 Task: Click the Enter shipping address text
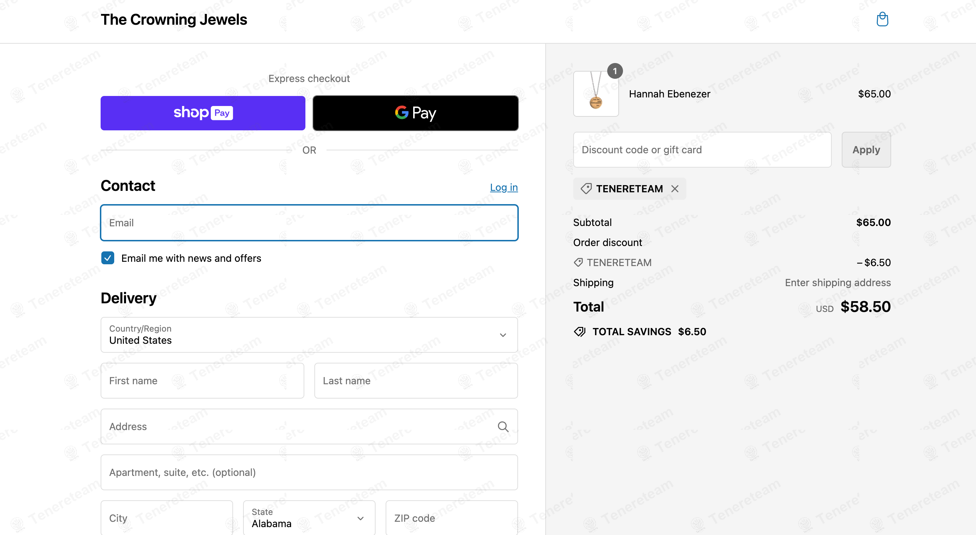click(838, 283)
